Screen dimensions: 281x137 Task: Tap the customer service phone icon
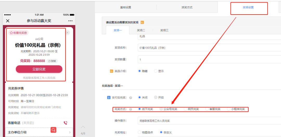tap(66, 123)
